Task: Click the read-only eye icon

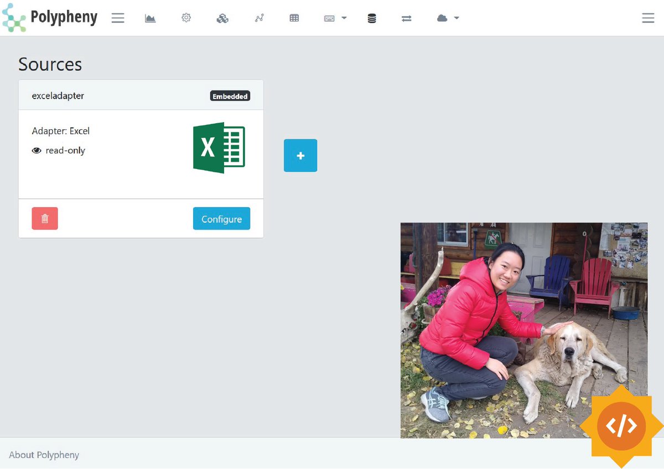Action: [37, 150]
